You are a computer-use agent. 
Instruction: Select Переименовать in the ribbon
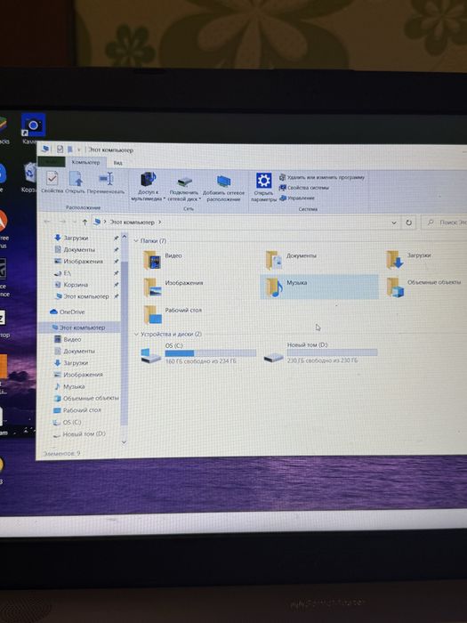[x=106, y=182]
